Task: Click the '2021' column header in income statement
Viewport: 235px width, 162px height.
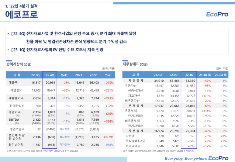Action: pos(78,75)
